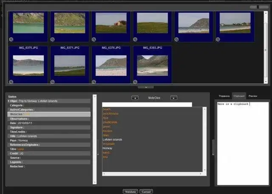The image size is (272, 194).
Task: Select the Legende metadata row
Action: pyautogui.click(x=49, y=162)
